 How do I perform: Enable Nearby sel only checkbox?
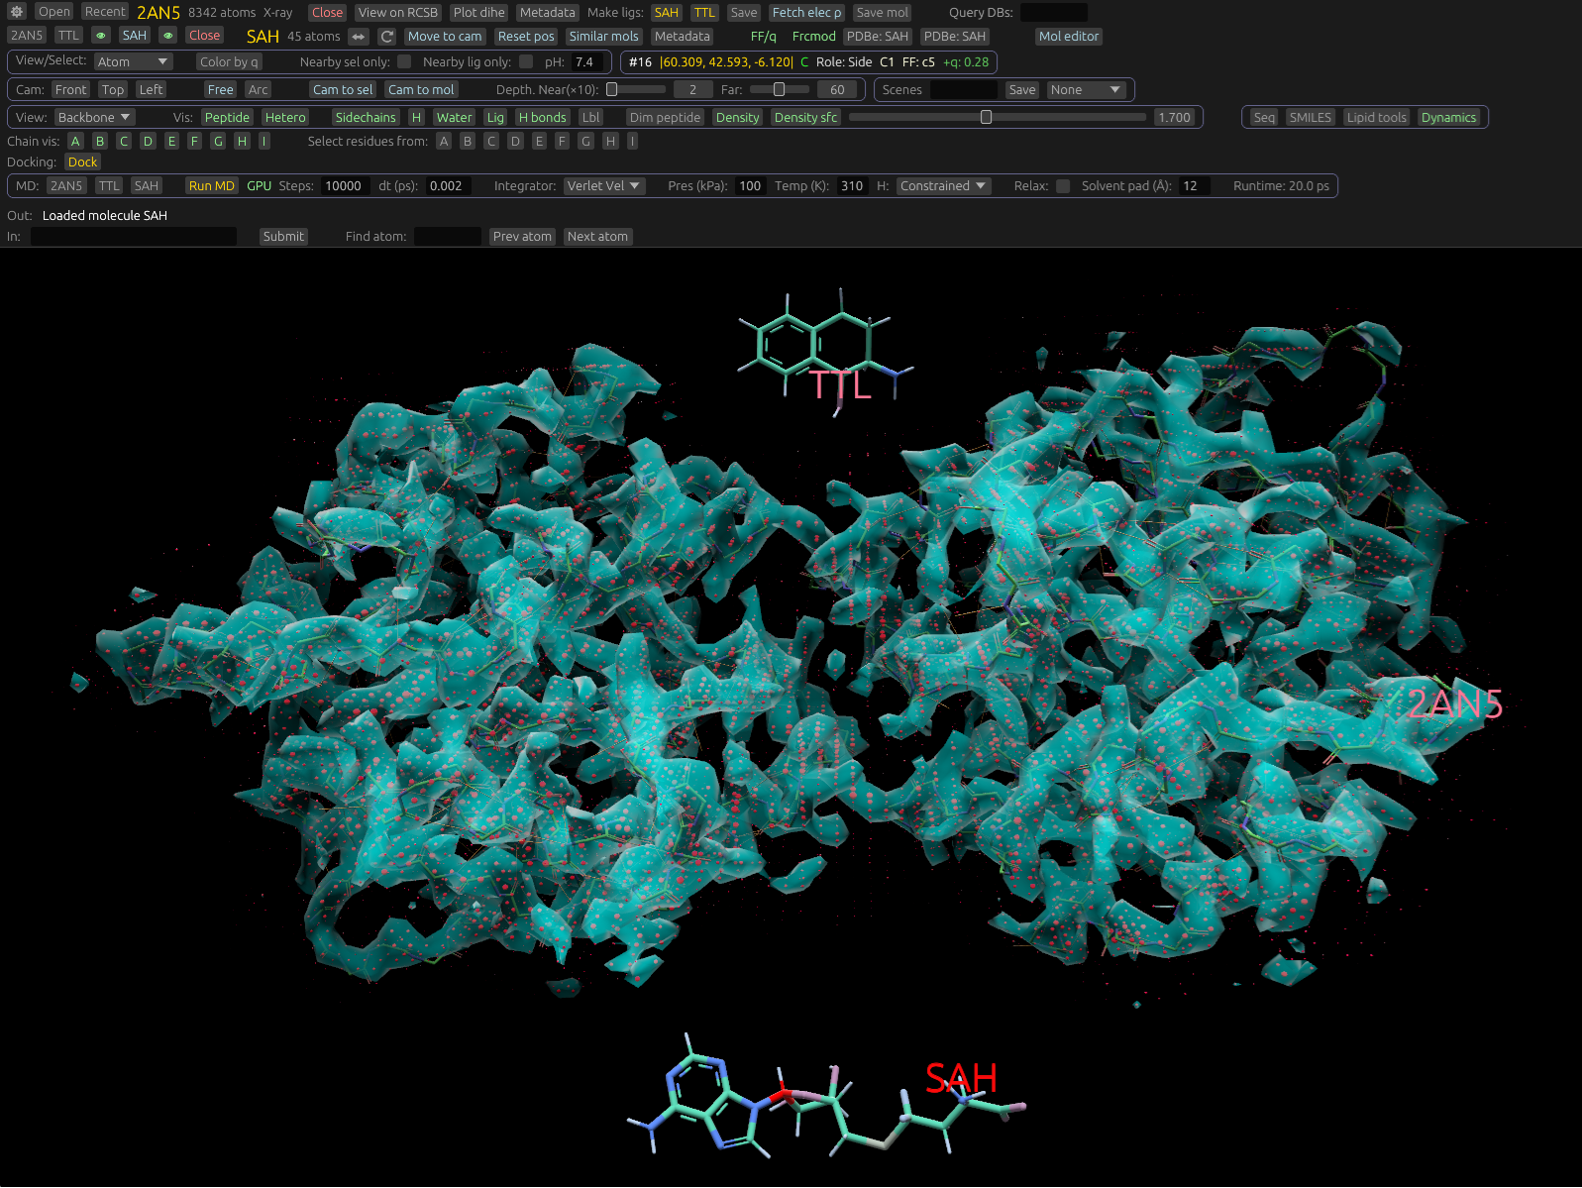404,61
